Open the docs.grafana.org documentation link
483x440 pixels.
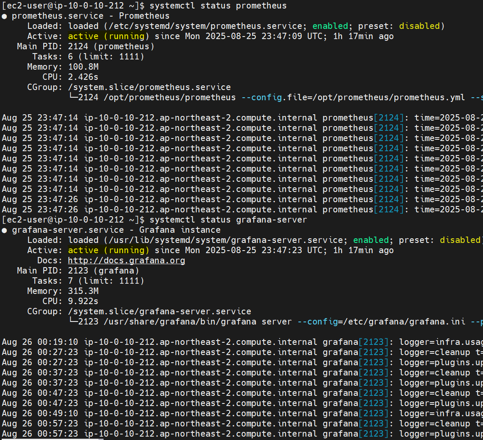tap(126, 260)
